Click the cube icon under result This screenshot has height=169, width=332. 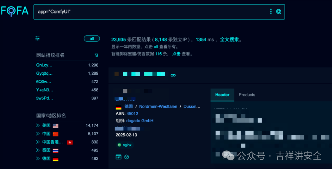(126, 157)
